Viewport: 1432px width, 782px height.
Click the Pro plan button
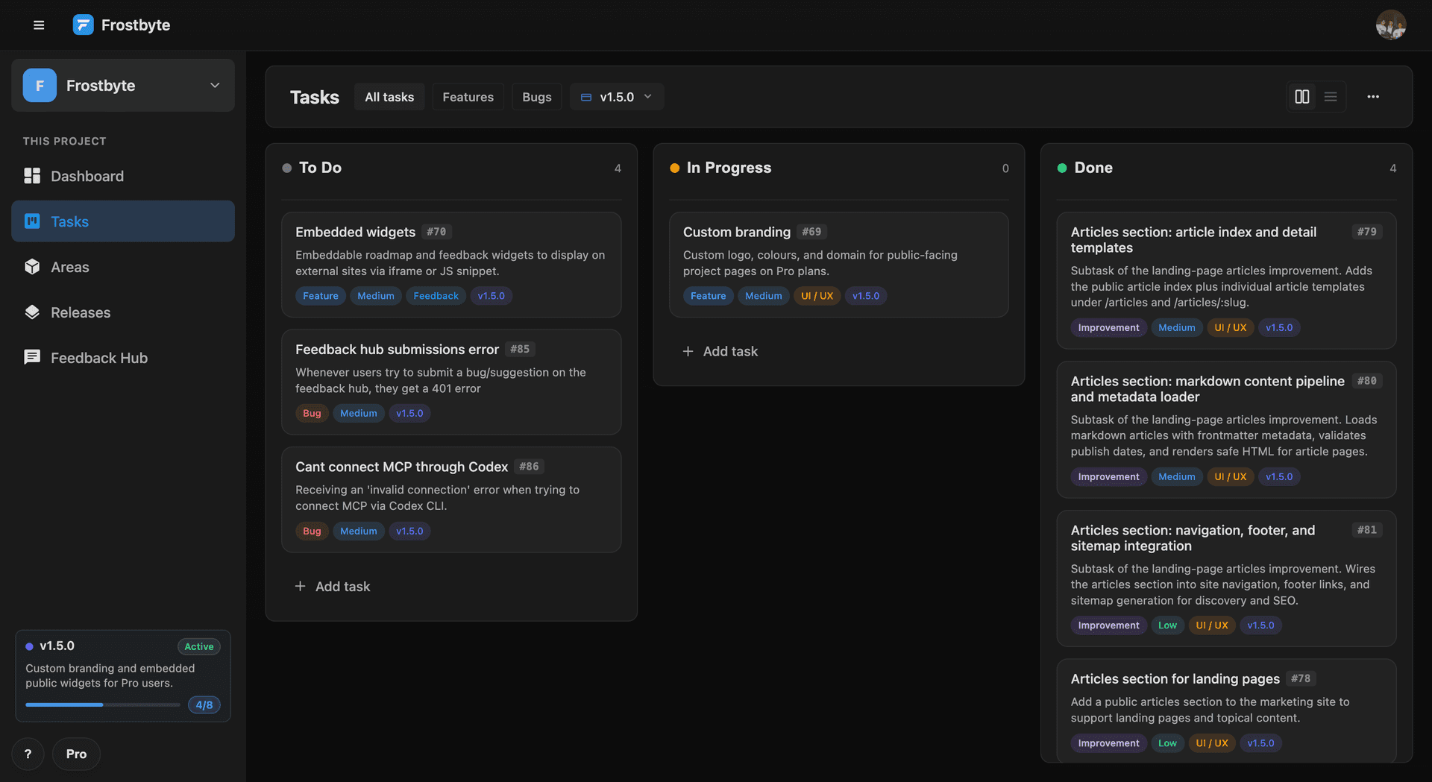pyautogui.click(x=76, y=754)
